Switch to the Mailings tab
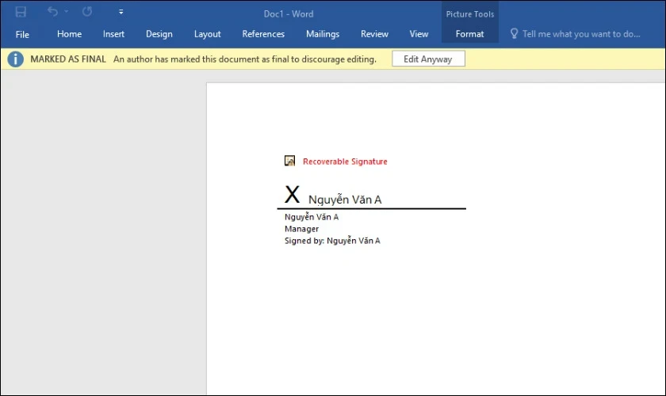This screenshot has width=666, height=396. 323,34
